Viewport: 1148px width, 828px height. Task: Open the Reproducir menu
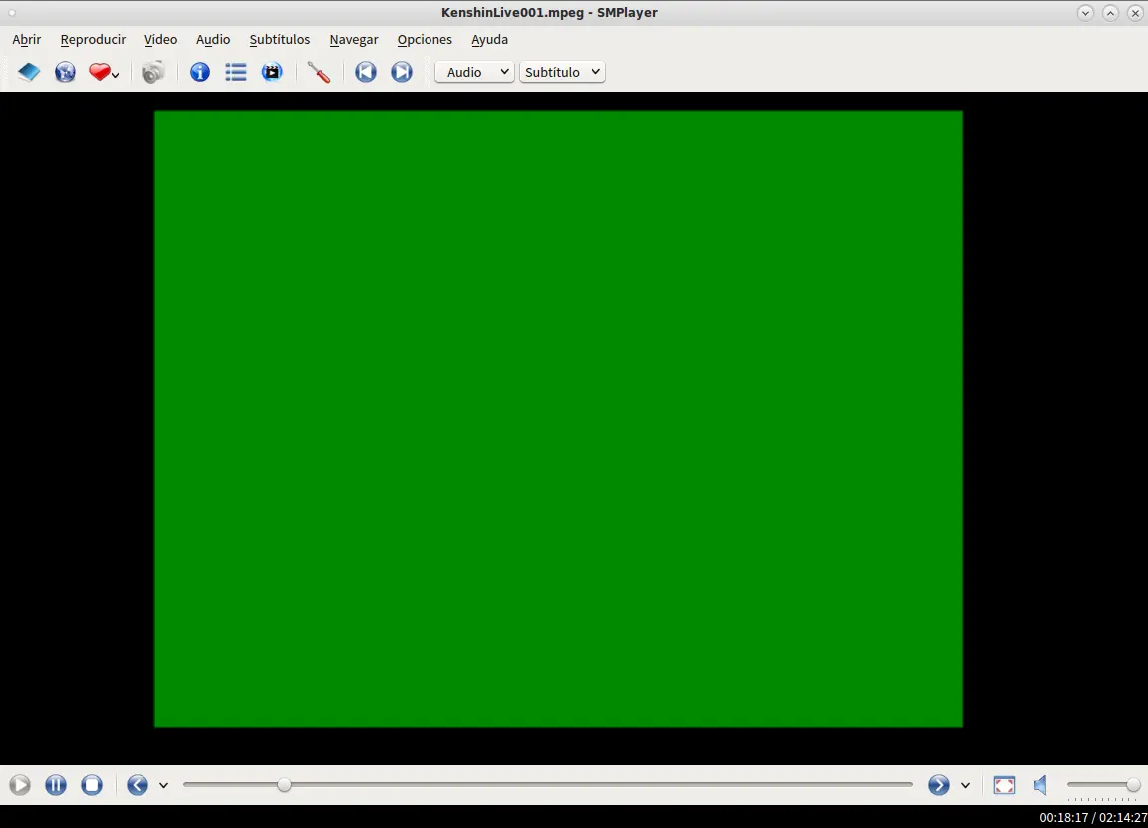(93, 40)
